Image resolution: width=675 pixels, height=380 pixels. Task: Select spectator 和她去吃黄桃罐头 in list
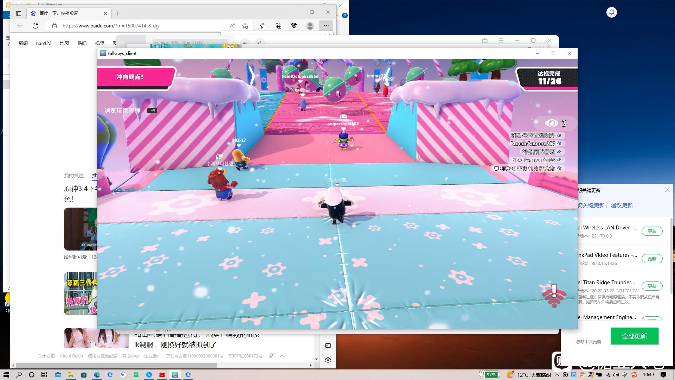click(x=536, y=135)
